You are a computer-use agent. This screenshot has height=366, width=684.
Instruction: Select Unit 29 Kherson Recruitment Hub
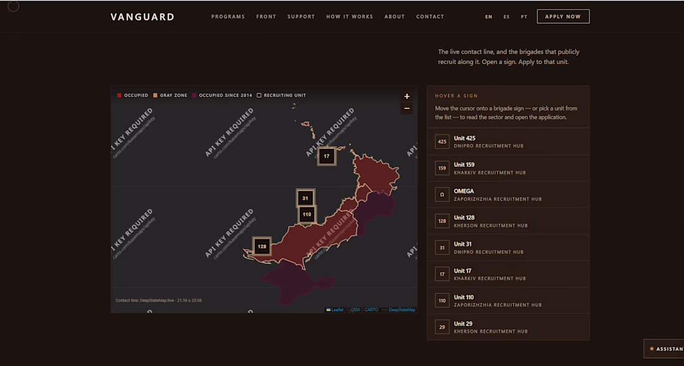508,327
